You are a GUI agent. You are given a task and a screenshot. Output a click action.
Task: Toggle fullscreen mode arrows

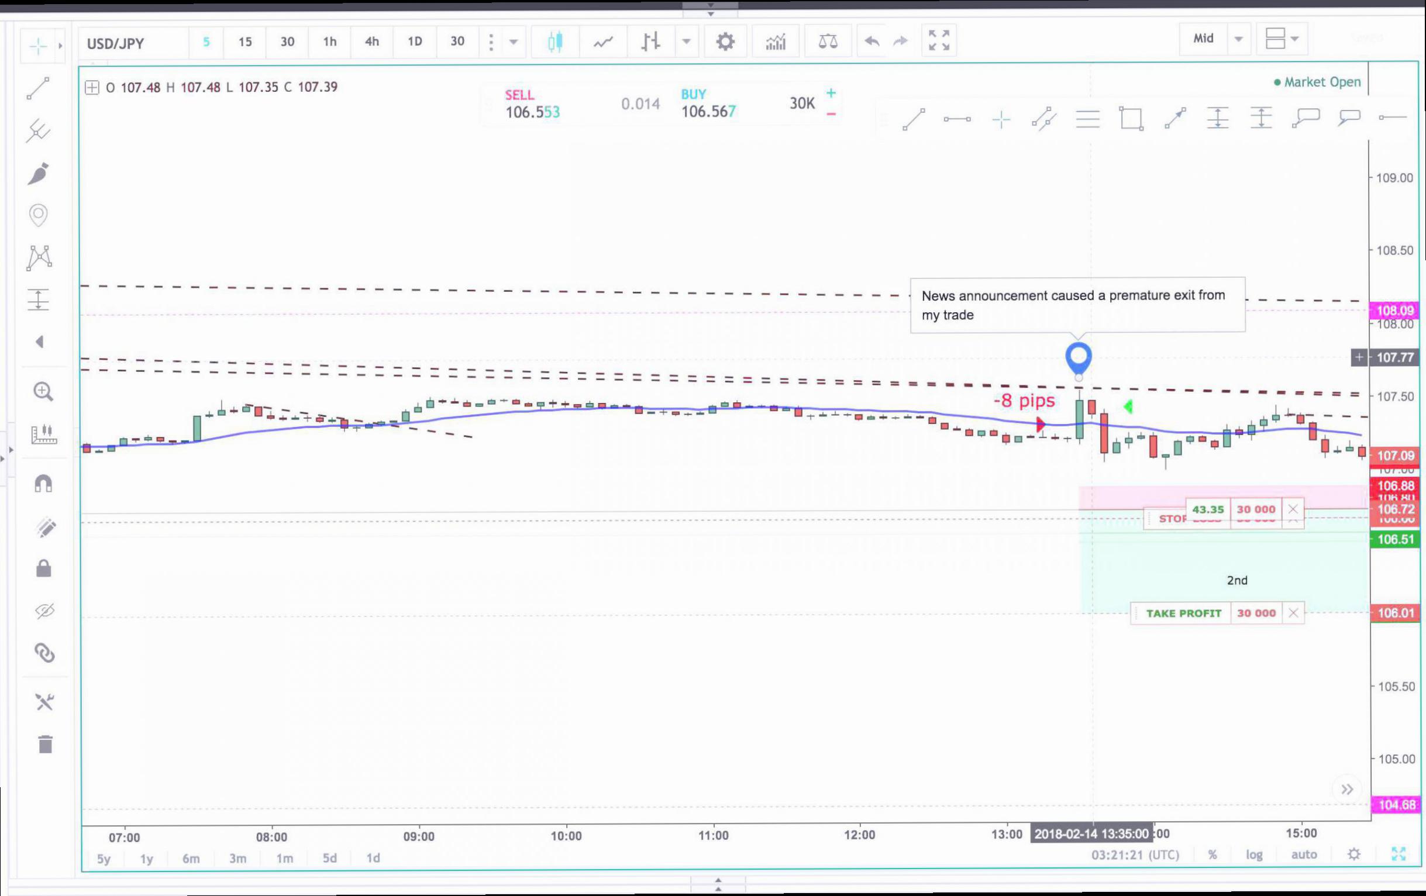coord(939,40)
